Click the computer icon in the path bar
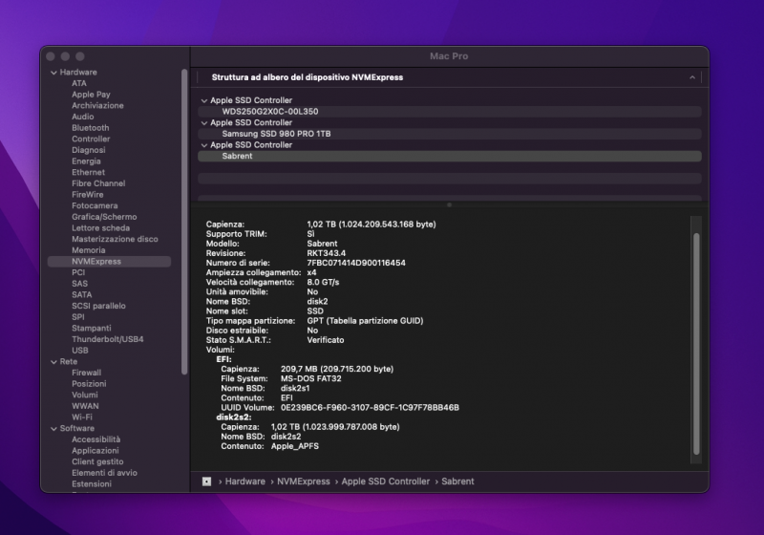Image resolution: width=764 pixels, height=535 pixels. click(206, 481)
